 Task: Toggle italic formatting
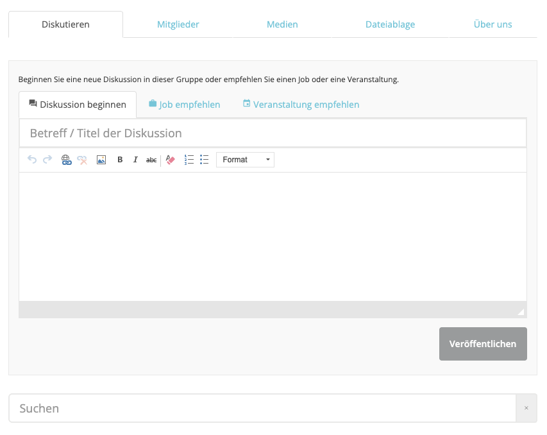pyautogui.click(x=135, y=160)
